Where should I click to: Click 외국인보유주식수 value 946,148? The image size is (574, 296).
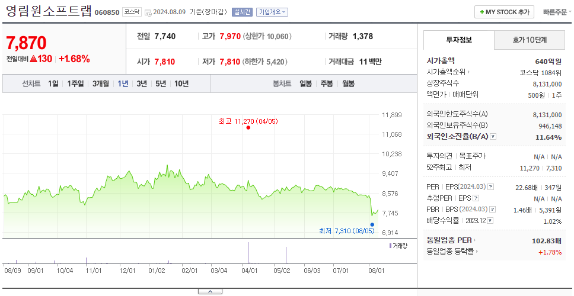[x=550, y=126]
